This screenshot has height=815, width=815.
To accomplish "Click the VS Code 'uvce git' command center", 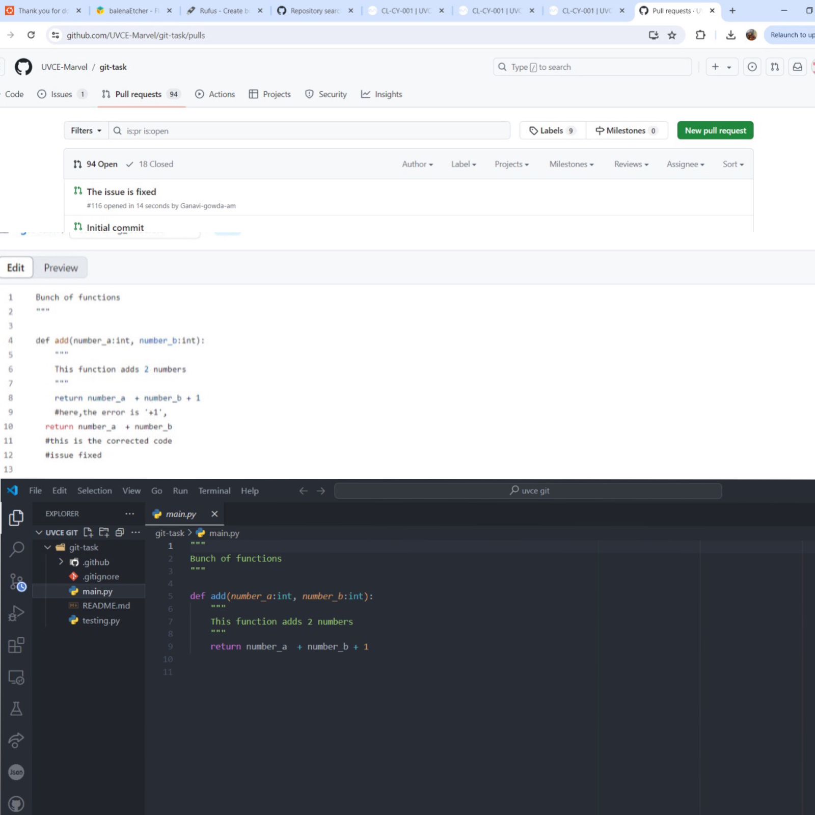I will 528,491.
